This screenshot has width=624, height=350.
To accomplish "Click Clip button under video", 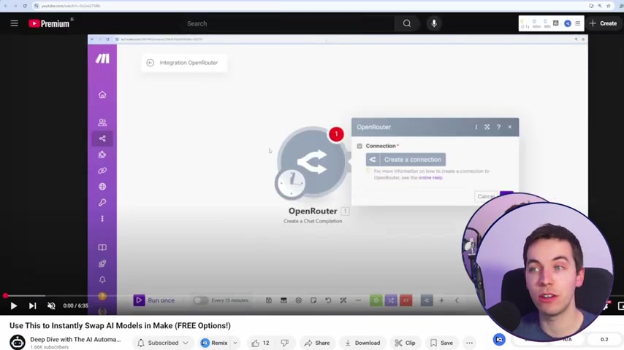I will tap(405, 343).
